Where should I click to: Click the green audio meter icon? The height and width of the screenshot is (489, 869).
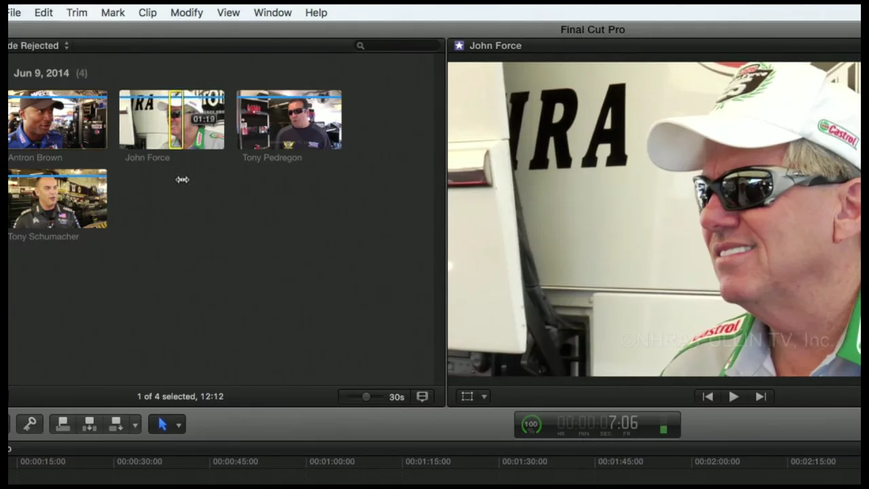coord(663,429)
